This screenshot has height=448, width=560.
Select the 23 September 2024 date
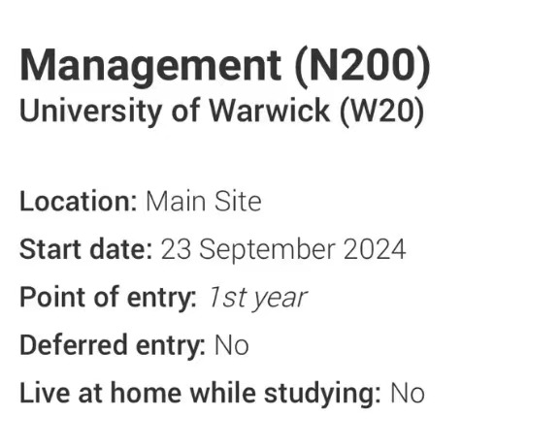(x=283, y=250)
